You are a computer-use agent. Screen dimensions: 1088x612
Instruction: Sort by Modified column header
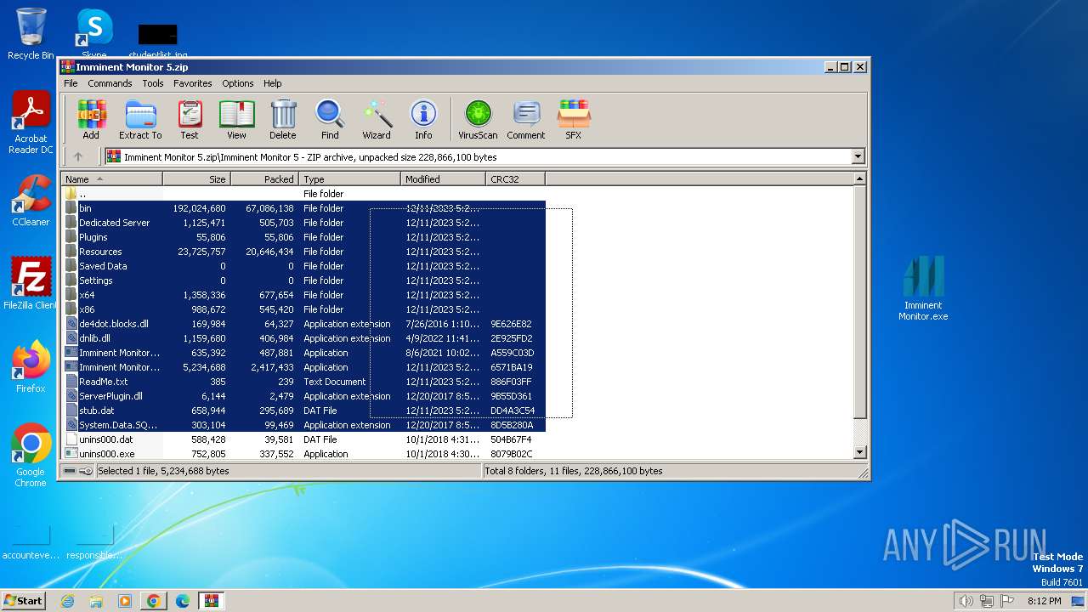(443, 178)
